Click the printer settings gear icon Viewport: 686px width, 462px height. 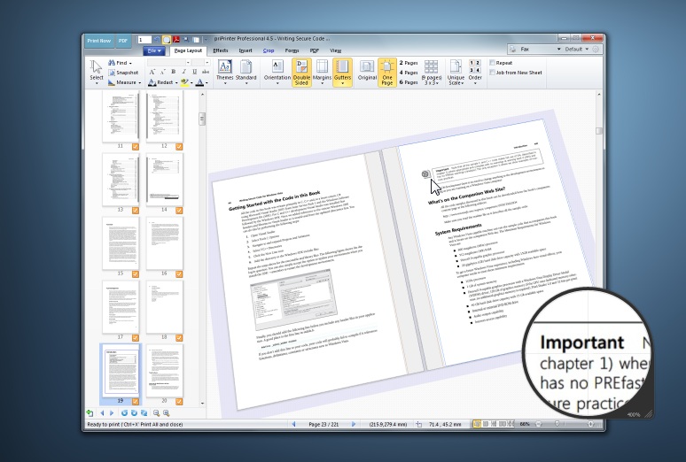pyautogui.click(x=596, y=50)
